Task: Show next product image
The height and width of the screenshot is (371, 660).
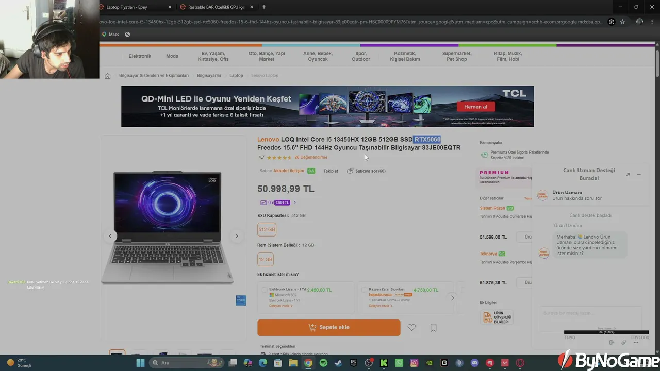Action: (x=237, y=236)
